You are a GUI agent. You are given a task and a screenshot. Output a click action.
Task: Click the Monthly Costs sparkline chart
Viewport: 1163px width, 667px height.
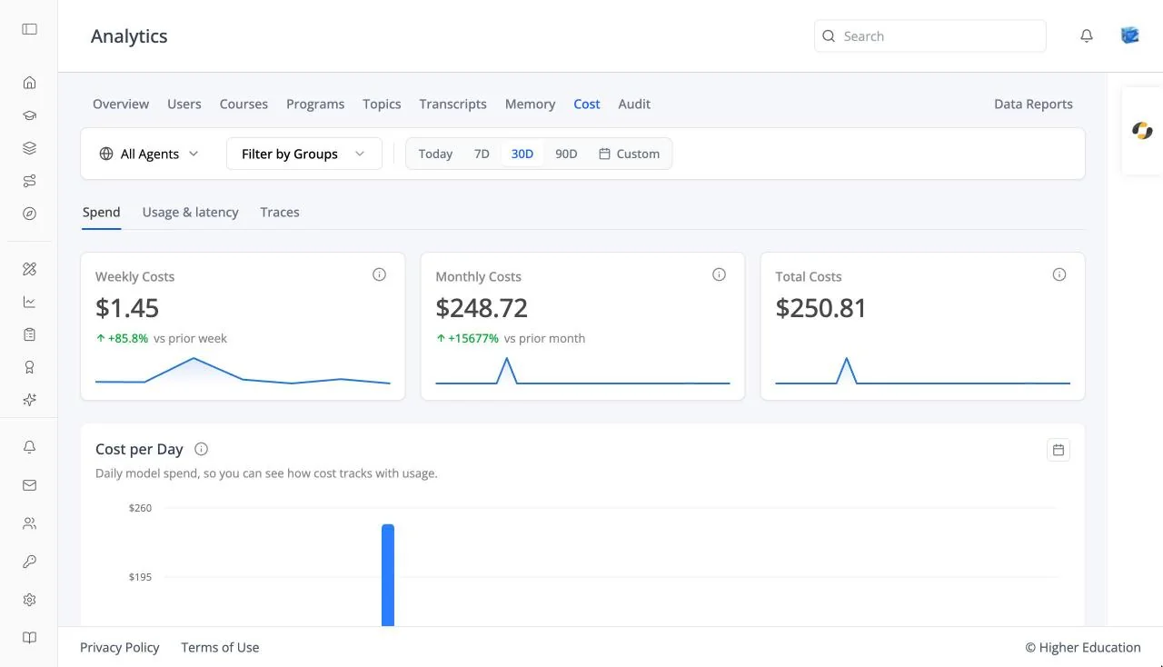[582, 371]
